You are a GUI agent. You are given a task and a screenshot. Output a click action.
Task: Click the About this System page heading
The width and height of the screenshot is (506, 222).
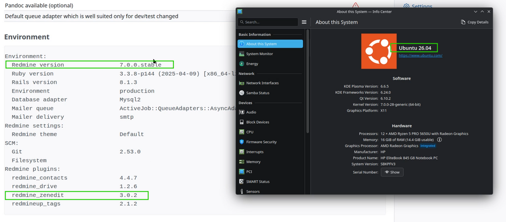click(337, 22)
